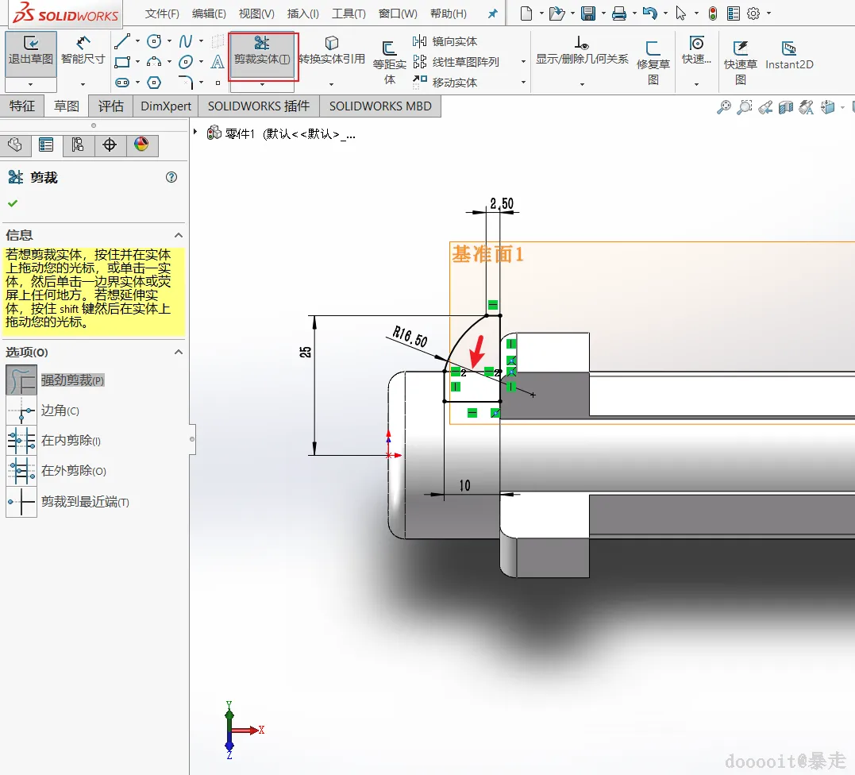Screen dimensions: 855x775
Task: Click Offset Entities (等距实体) tool
Action: (x=389, y=63)
